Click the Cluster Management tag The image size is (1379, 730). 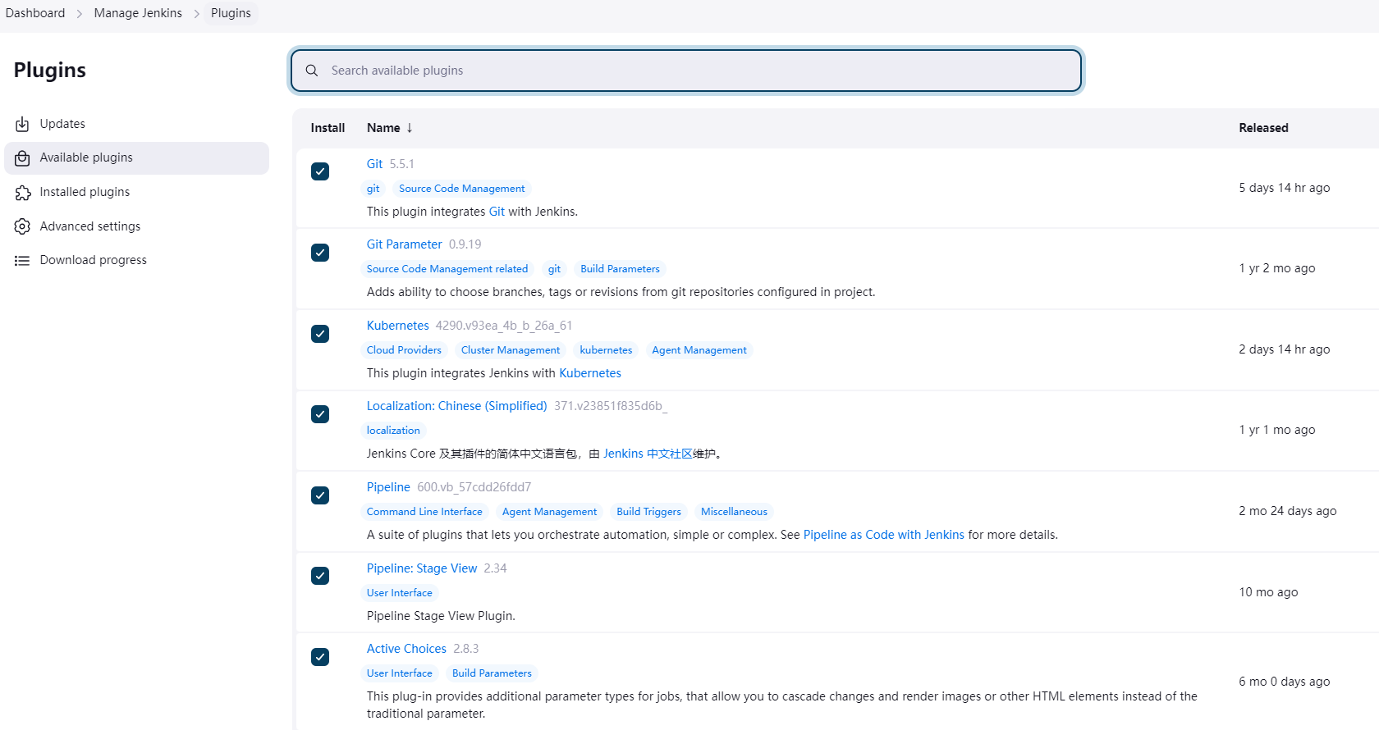[511, 350]
